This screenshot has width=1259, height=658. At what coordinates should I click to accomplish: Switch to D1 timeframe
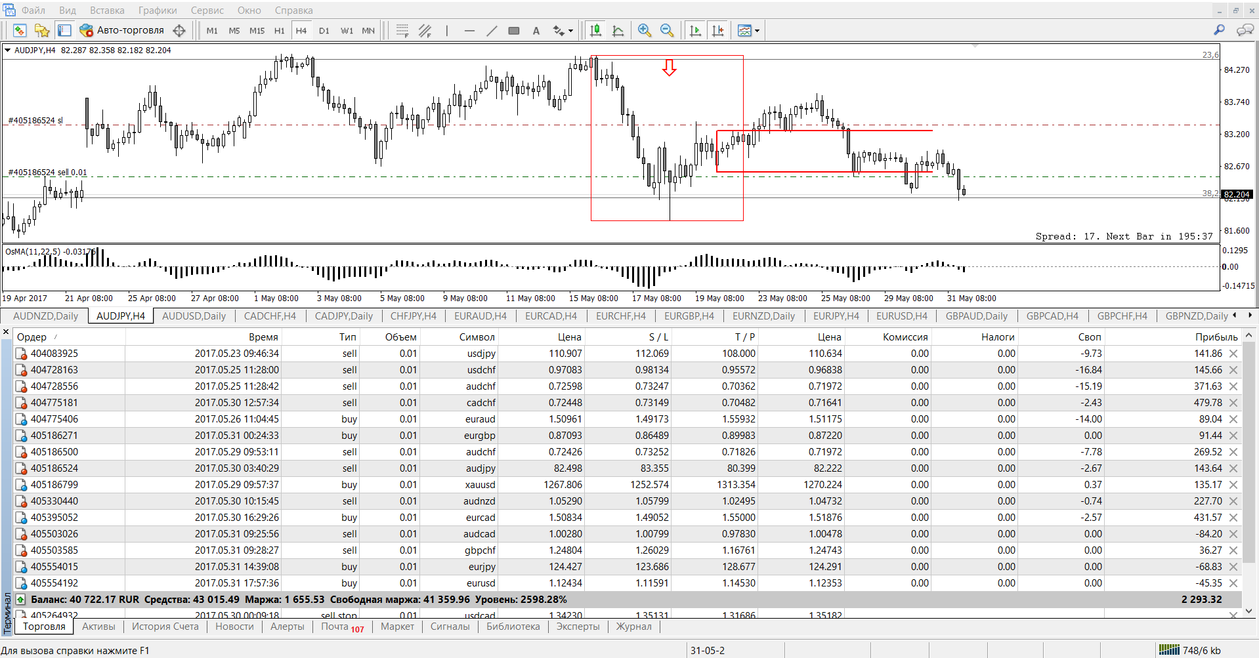324,31
